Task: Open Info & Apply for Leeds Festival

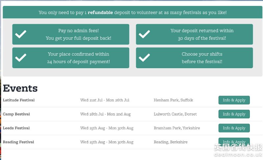Action: (234, 128)
